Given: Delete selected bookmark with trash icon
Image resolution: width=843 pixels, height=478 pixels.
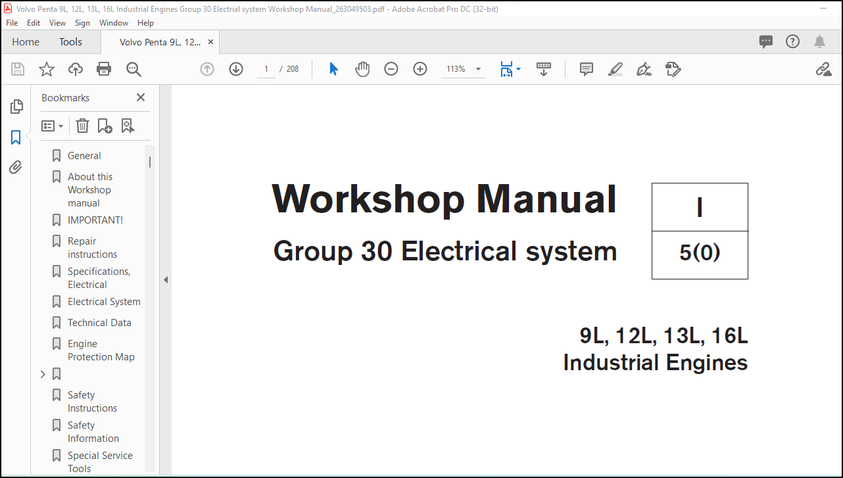Looking at the screenshot, I should pos(82,126).
